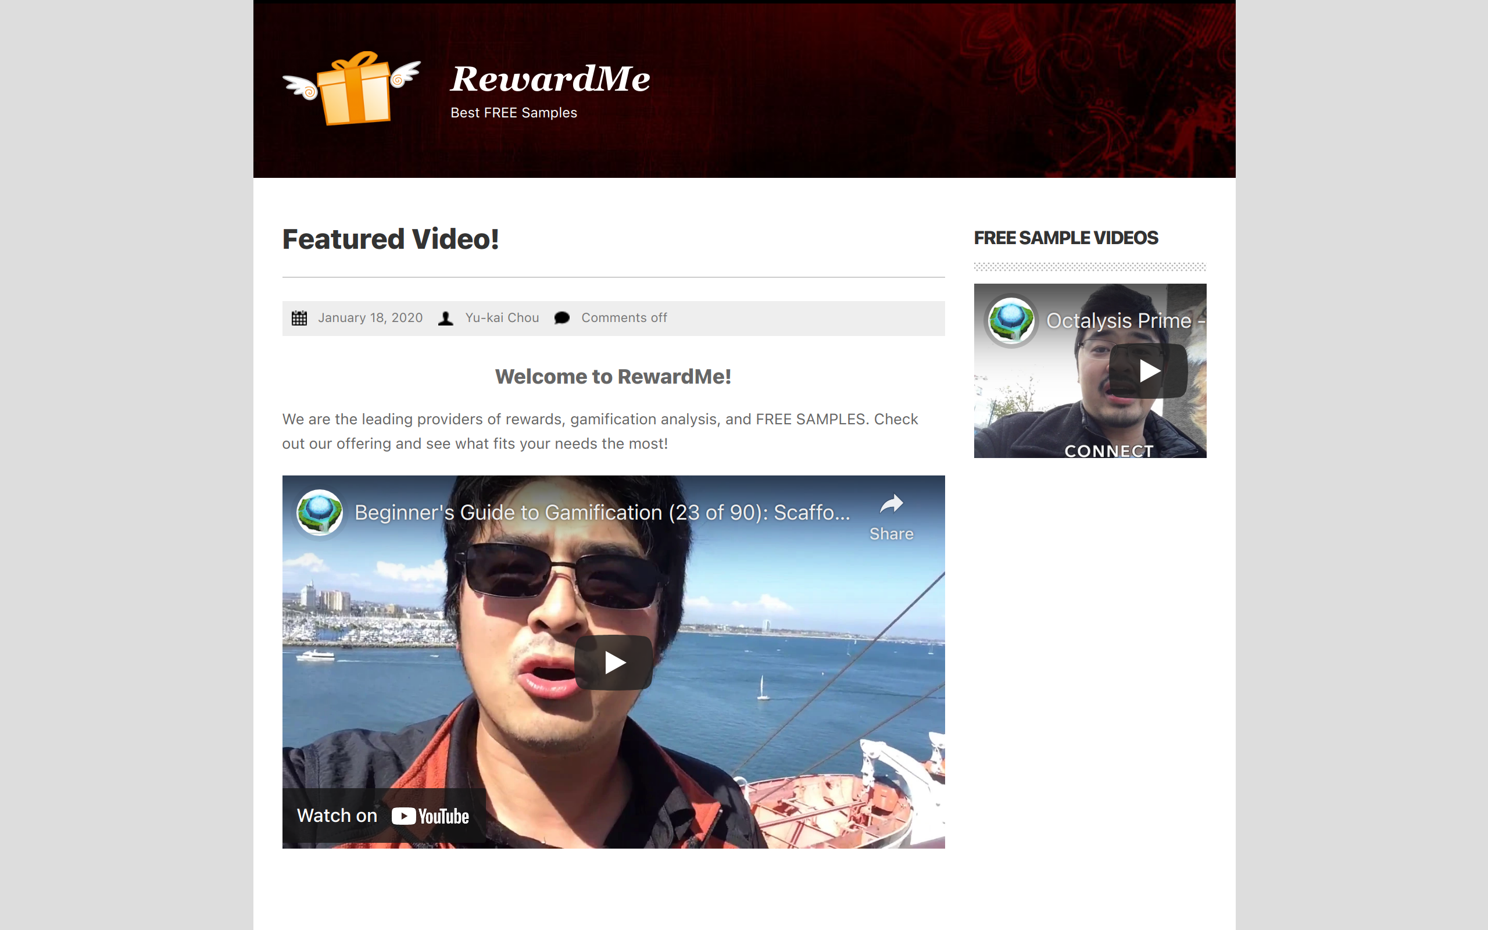Open the RewardMe site title link
Screen dimensions: 1488x930
coord(550,78)
